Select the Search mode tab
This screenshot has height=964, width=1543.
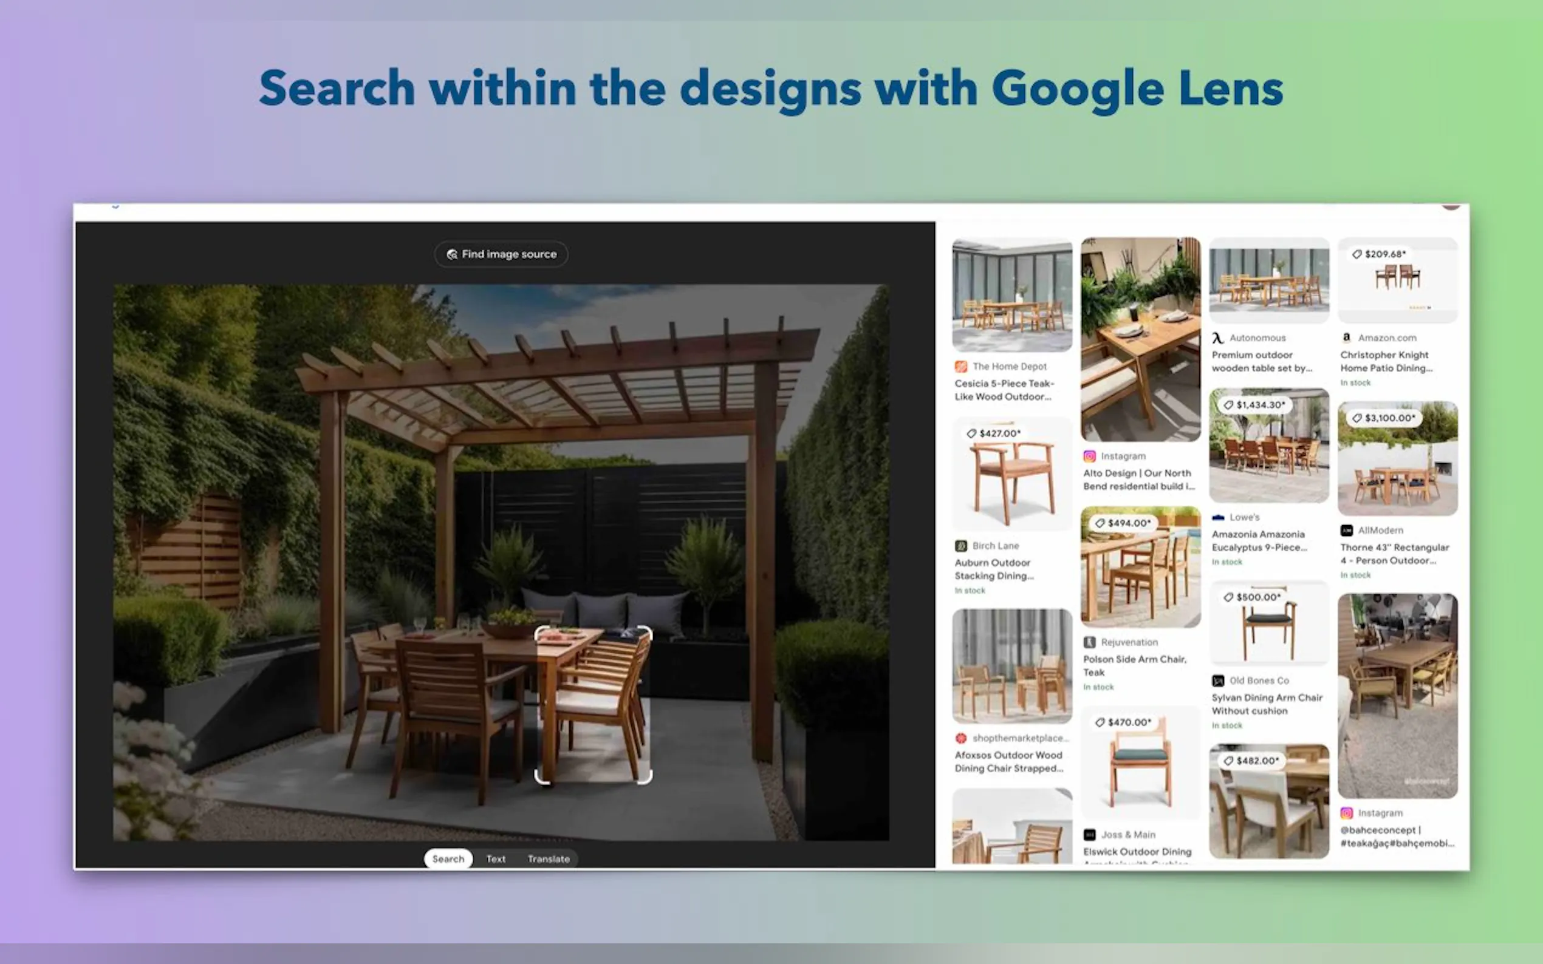pyautogui.click(x=448, y=859)
